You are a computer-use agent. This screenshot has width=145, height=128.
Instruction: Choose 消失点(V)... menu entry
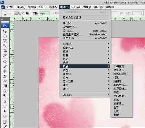pyautogui.click(x=85, y=38)
